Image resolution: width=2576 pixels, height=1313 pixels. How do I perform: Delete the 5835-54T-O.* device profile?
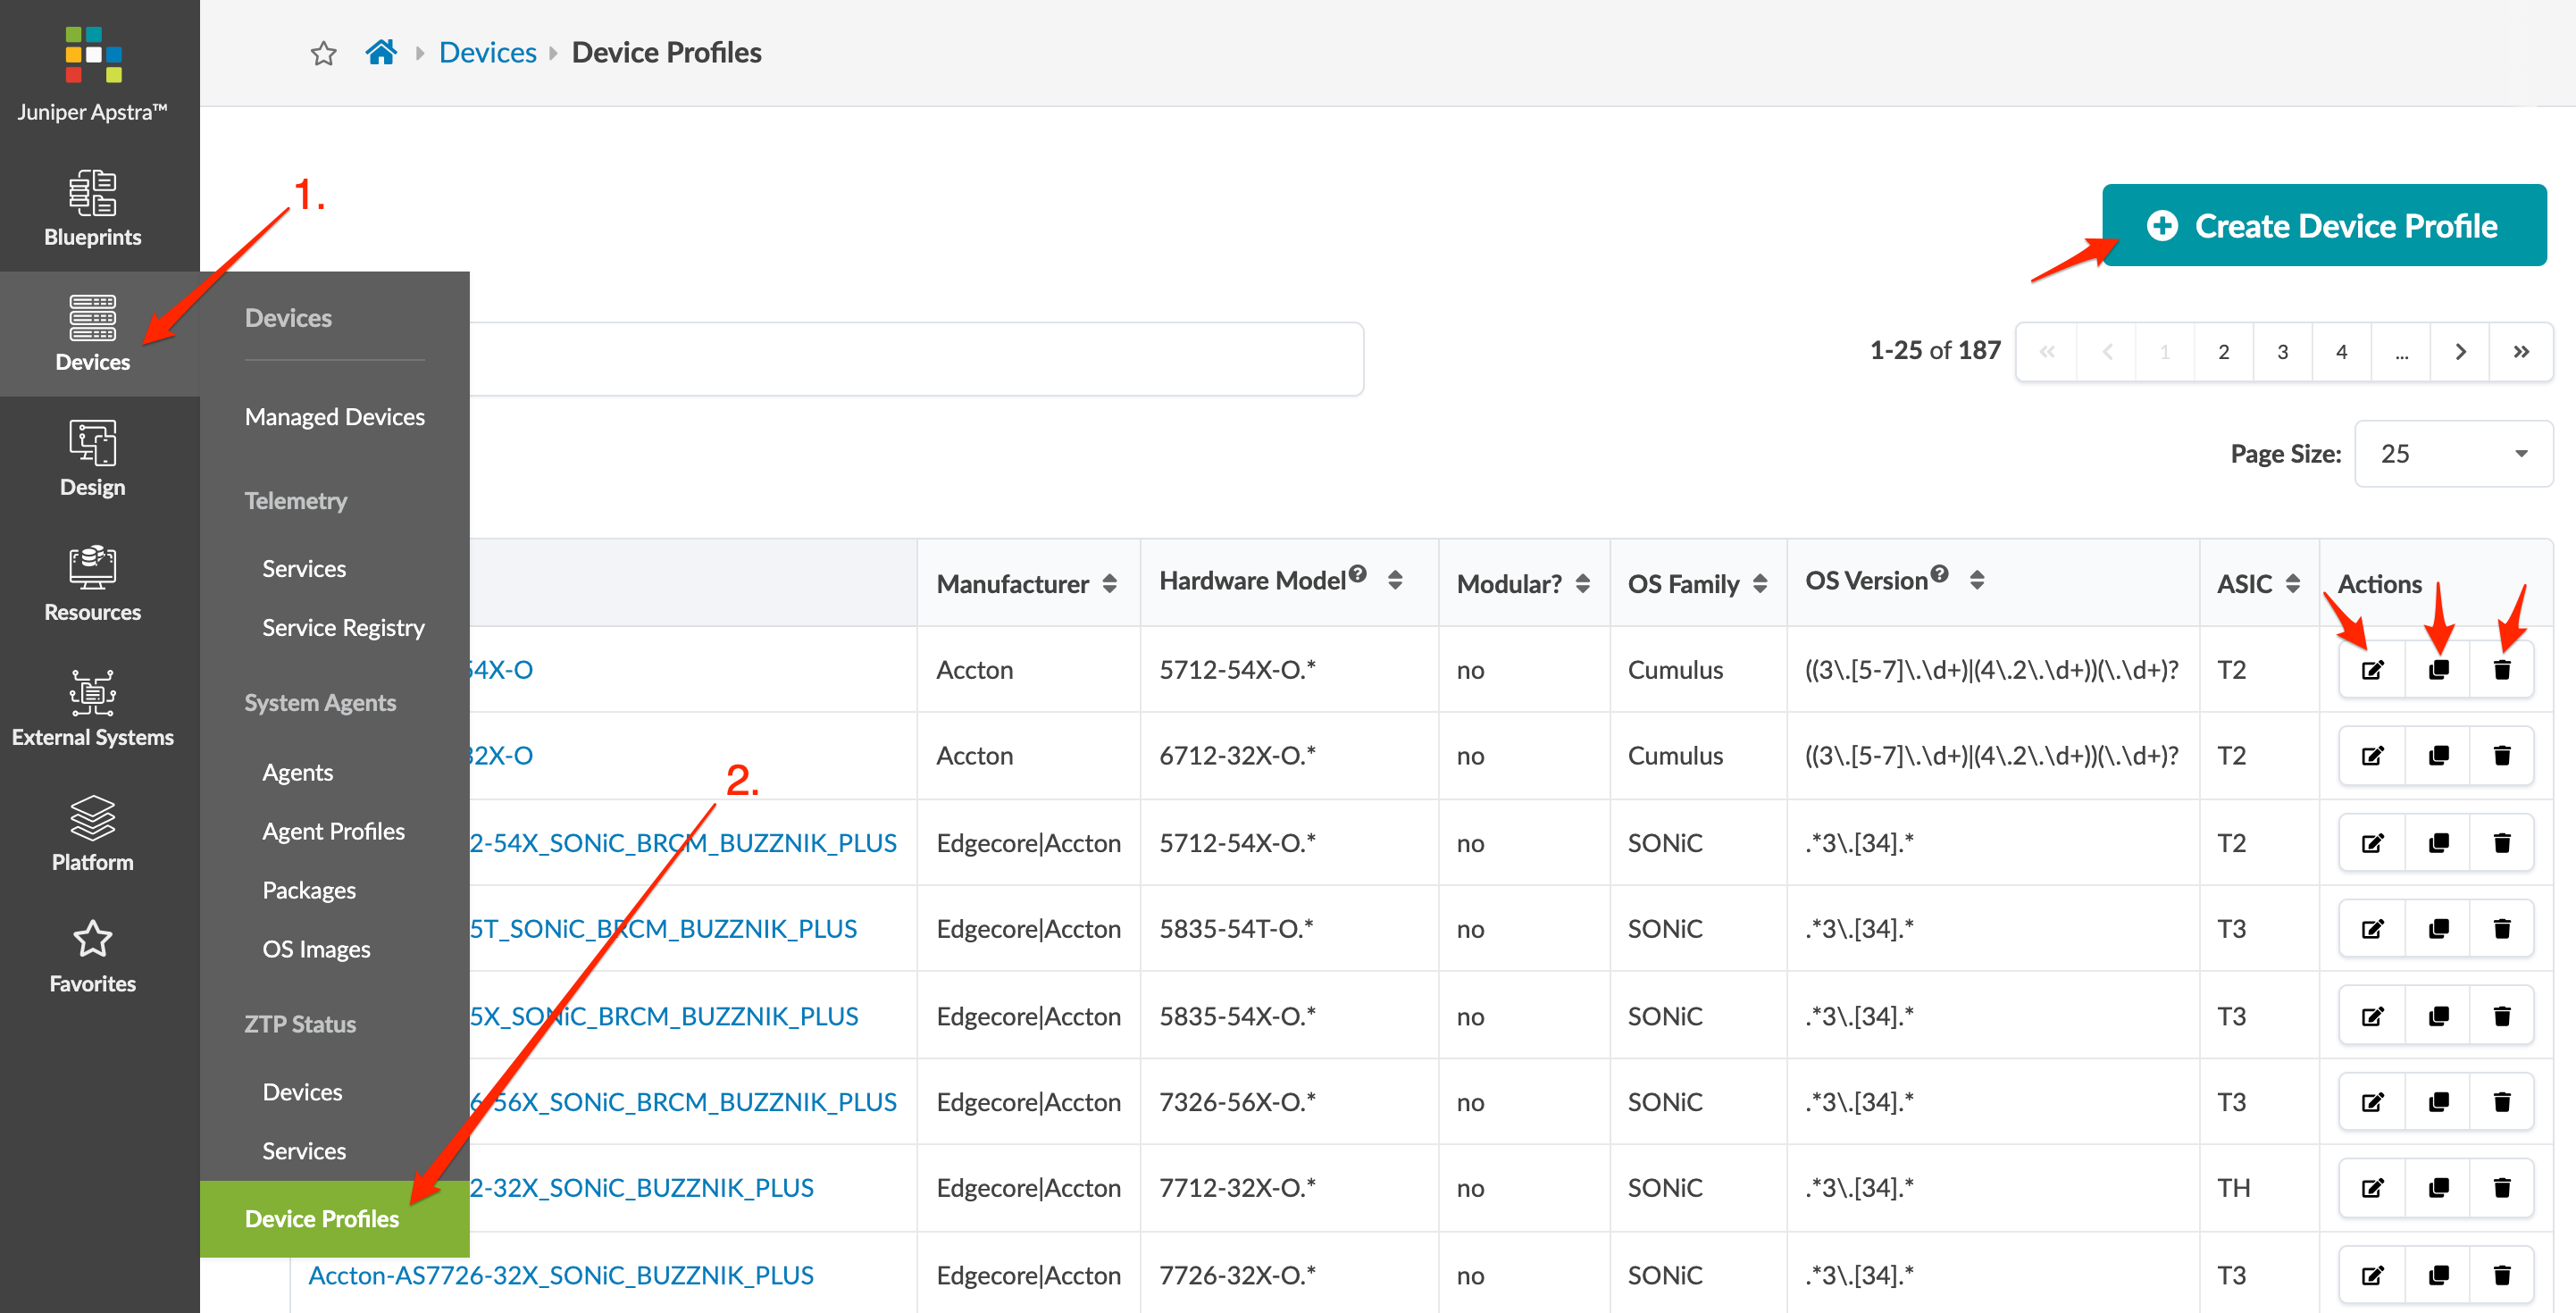2502,929
